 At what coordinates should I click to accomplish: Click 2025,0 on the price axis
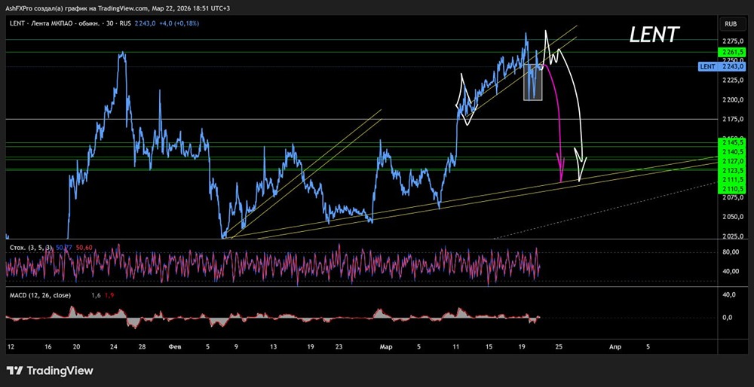pyautogui.click(x=733, y=236)
